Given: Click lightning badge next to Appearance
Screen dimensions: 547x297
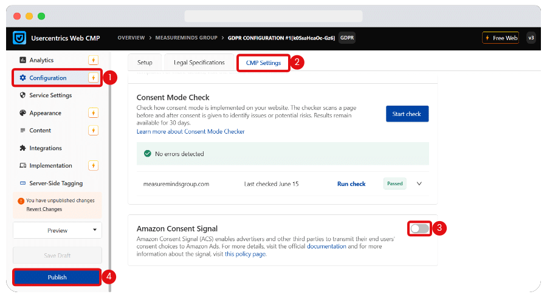Looking at the screenshot, I should (93, 113).
